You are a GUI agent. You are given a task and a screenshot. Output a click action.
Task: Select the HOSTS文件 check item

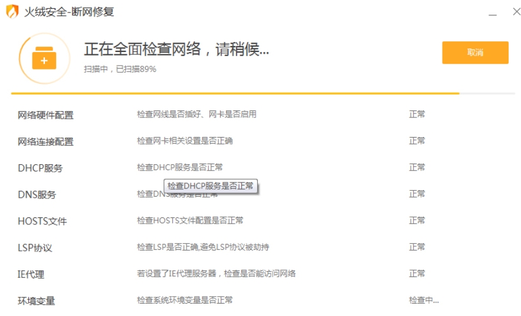click(x=42, y=221)
